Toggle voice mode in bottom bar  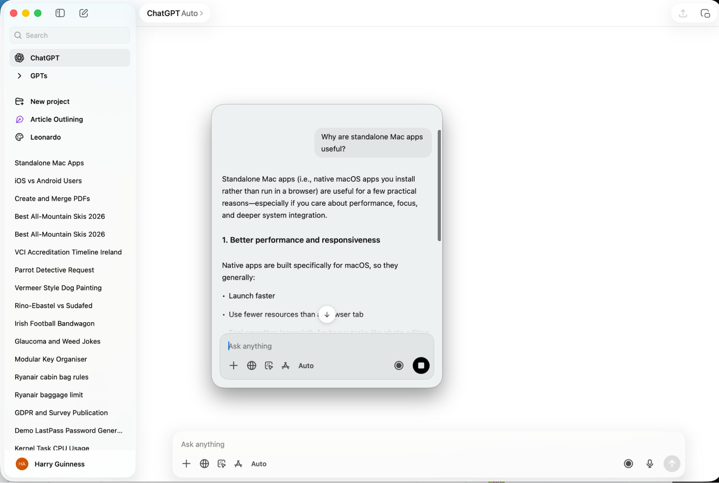pos(628,464)
